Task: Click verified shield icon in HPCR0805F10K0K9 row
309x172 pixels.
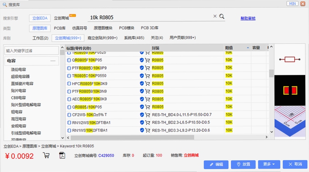Action: click(x=142, y=83)
